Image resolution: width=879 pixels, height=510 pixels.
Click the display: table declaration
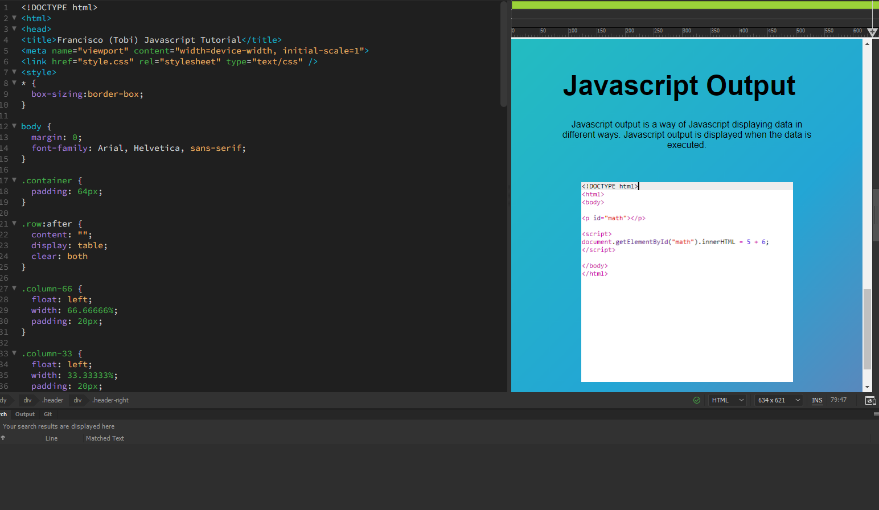coord(69,245)
